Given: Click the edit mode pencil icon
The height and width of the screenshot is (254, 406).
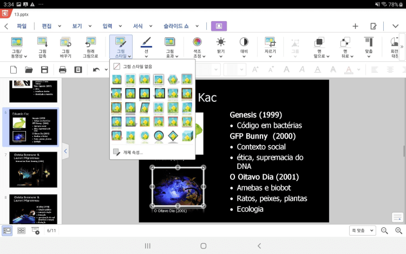Looking at the screenshot, I should click(x=374, y=26).
